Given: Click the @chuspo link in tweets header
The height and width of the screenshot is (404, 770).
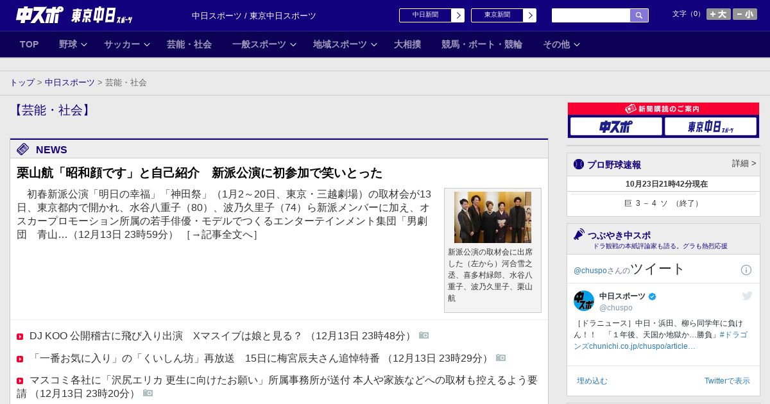Looking at the screenshot, I should (590, 271).
